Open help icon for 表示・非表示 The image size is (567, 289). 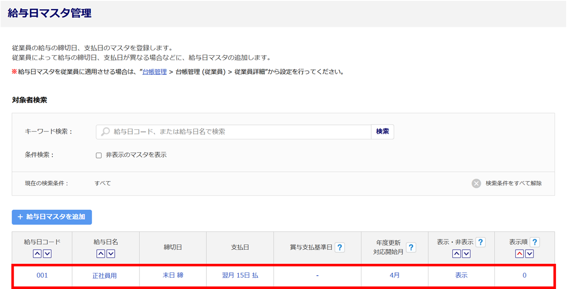(x=480, y=242)
